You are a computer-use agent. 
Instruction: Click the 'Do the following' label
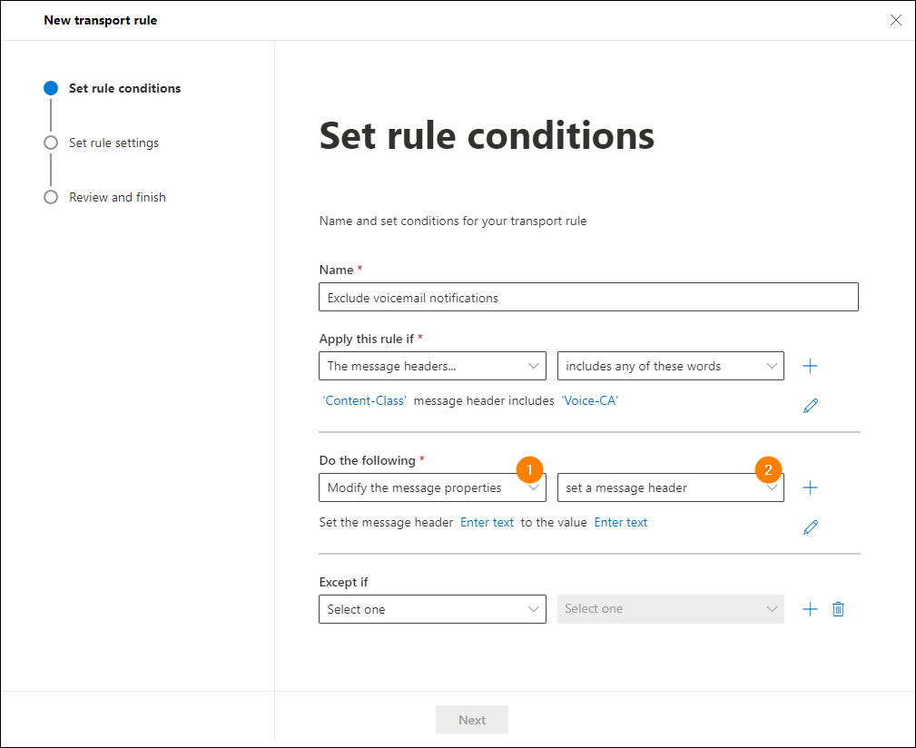coord(367,460)
